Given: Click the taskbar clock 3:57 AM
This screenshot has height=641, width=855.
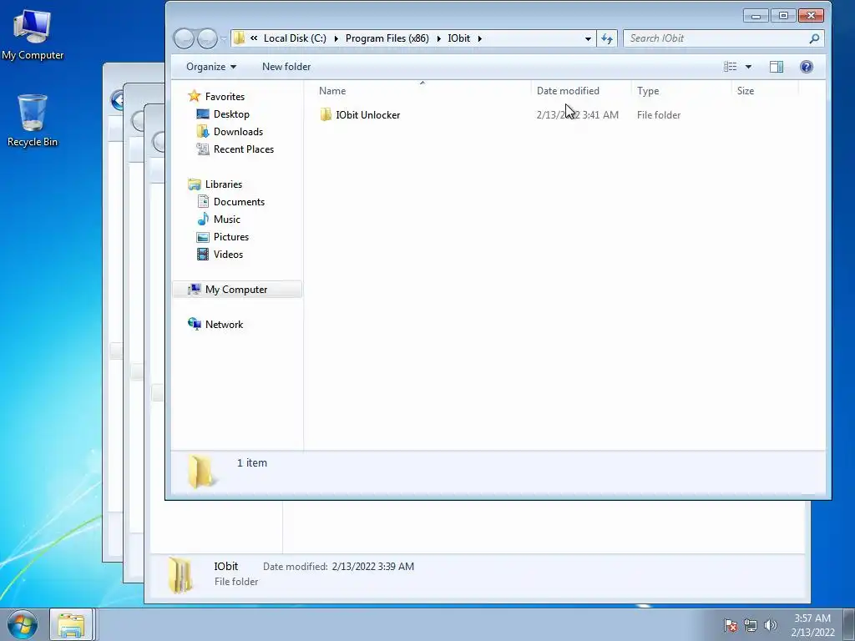Looking at the screenshot, I should 812,618.
